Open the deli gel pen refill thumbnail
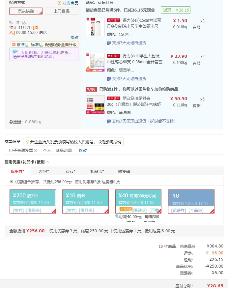Viewport: 228px width, 288px height. (x=95, y=62)
